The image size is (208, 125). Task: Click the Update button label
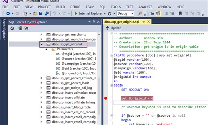116,28
